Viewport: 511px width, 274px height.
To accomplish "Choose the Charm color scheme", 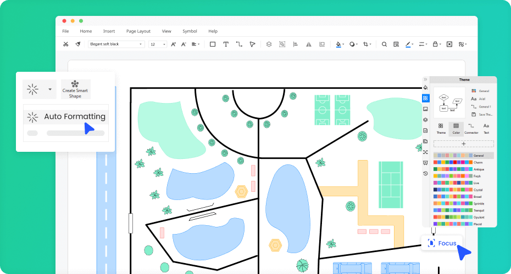I will pyautogui.click(x=458, y=162).
